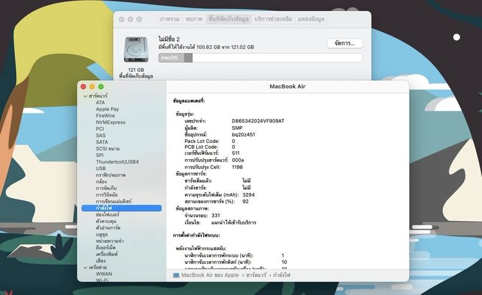Click the จัดการ... button in storage window
Screen dimensions: 482x295
click(344, 44)
